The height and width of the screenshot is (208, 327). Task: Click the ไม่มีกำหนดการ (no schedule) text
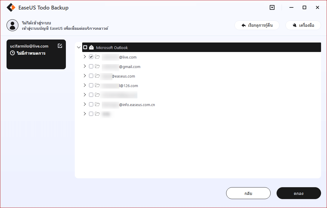point(31,53)
